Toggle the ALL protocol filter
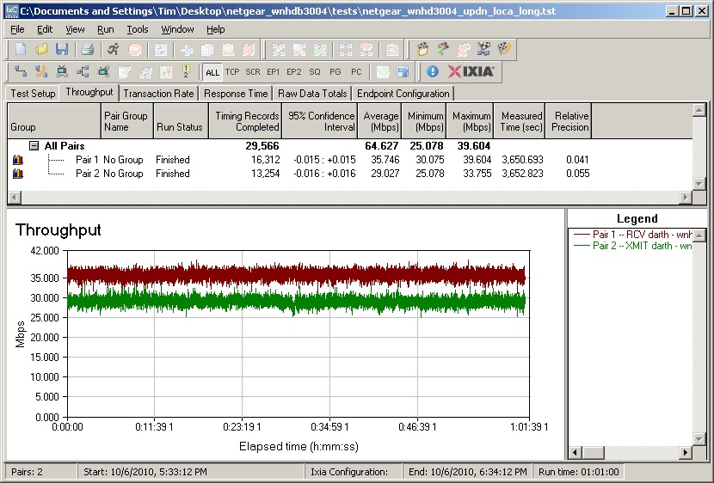Image resolution: width=714 pixels, height=483 pixels. click(x=212, y=72)
